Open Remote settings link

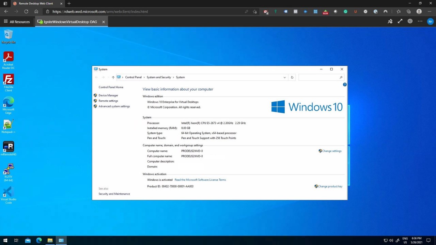point(108,101)
